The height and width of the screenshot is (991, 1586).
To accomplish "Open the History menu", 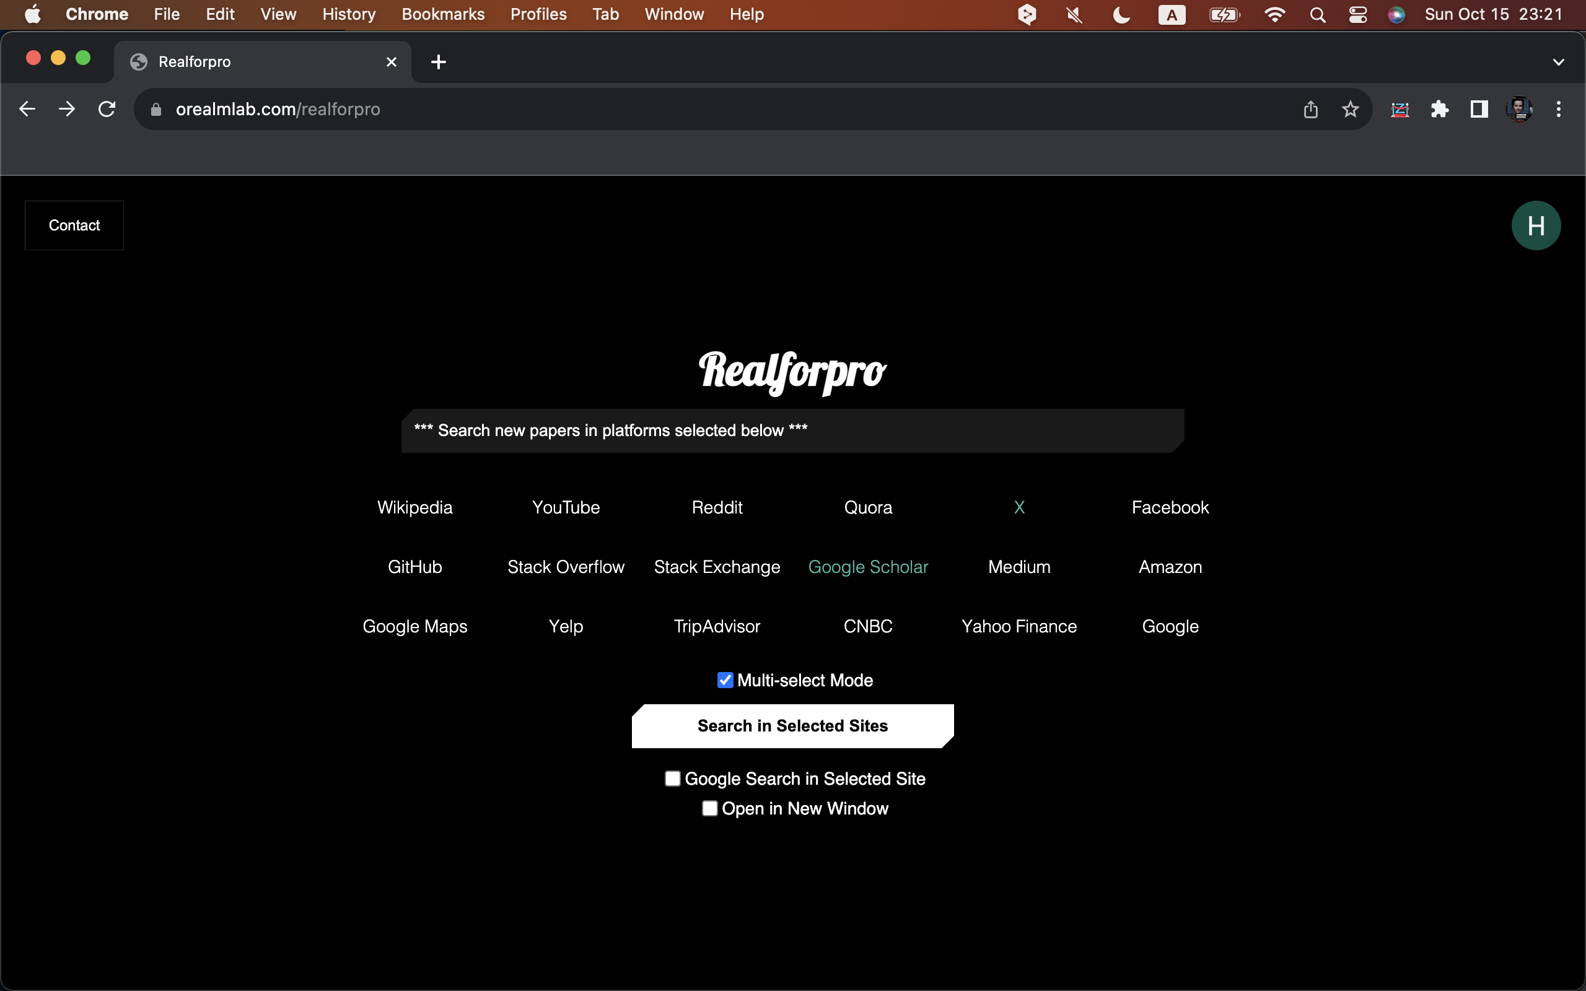I will pyautogui.click(x=349, y=14).
